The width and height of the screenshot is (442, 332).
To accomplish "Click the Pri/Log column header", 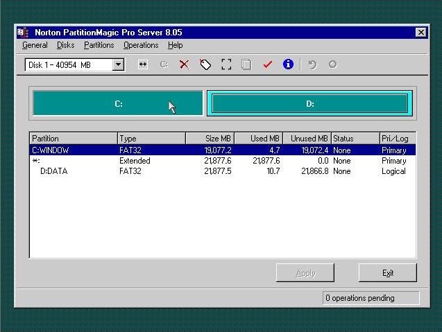I will [x=398, y=139].
